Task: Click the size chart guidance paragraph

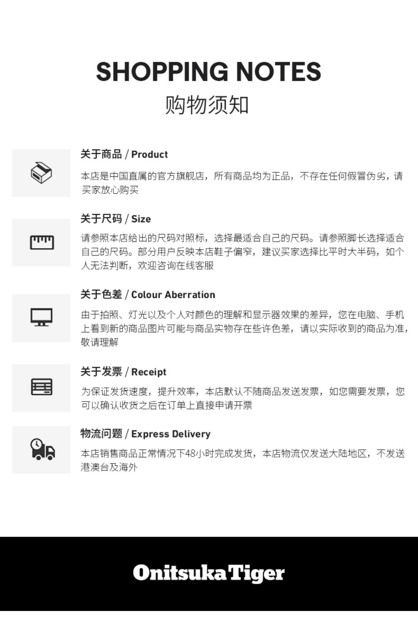Action: [x=242, y=252]
